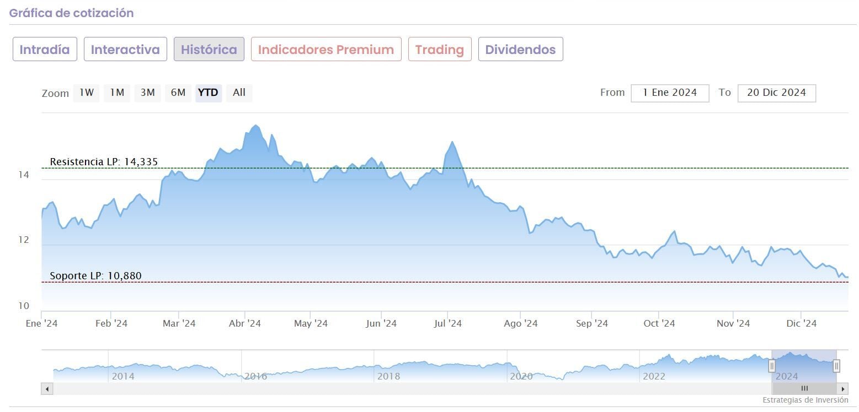Screen dimensions: 859x412
Task: Open the Indicadores Premium tab
Action: click(x=326, y=50)
